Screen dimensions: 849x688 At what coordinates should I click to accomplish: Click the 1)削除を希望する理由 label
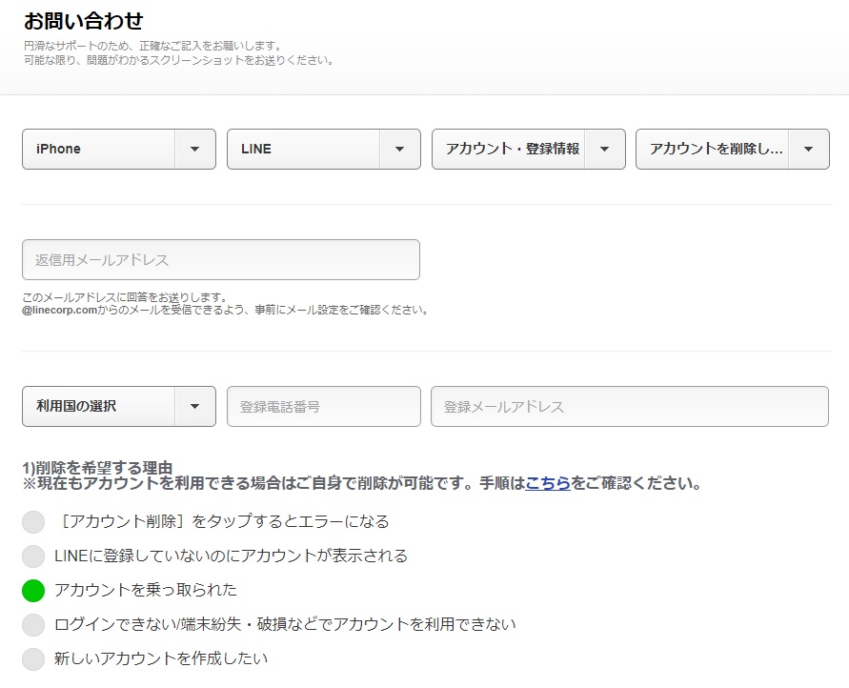97,467
